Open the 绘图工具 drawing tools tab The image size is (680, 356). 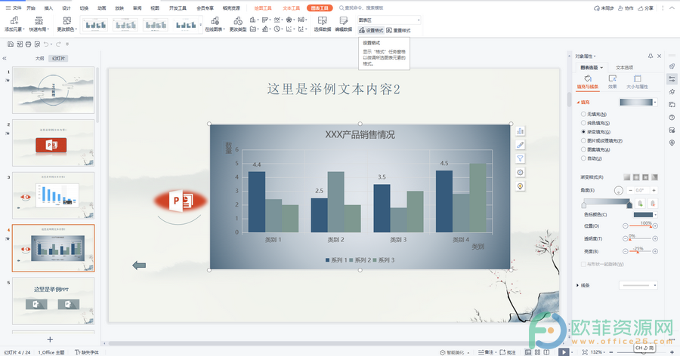263,8
